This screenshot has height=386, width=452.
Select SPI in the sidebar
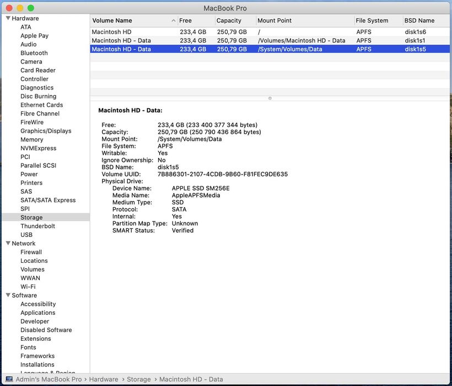25,209
